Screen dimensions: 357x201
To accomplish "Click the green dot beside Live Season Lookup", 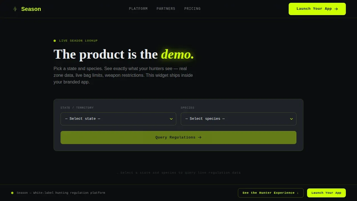I will click(55, 41).
